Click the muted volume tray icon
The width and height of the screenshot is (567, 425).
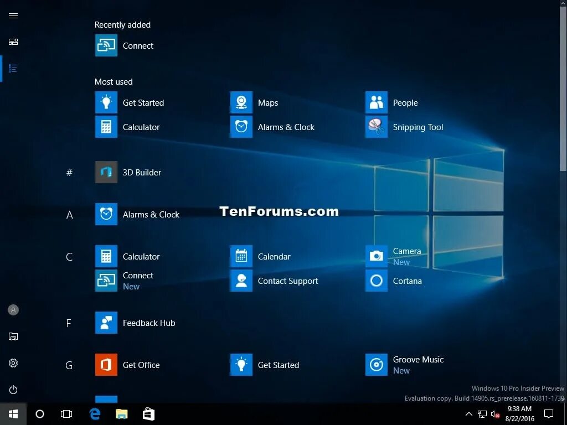495,414
